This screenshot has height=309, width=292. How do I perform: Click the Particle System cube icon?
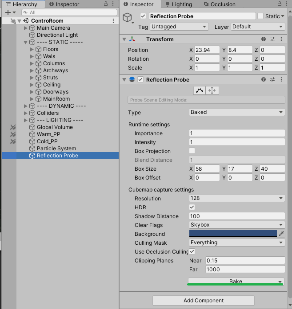pyautogui.click(x=32, y=149)
